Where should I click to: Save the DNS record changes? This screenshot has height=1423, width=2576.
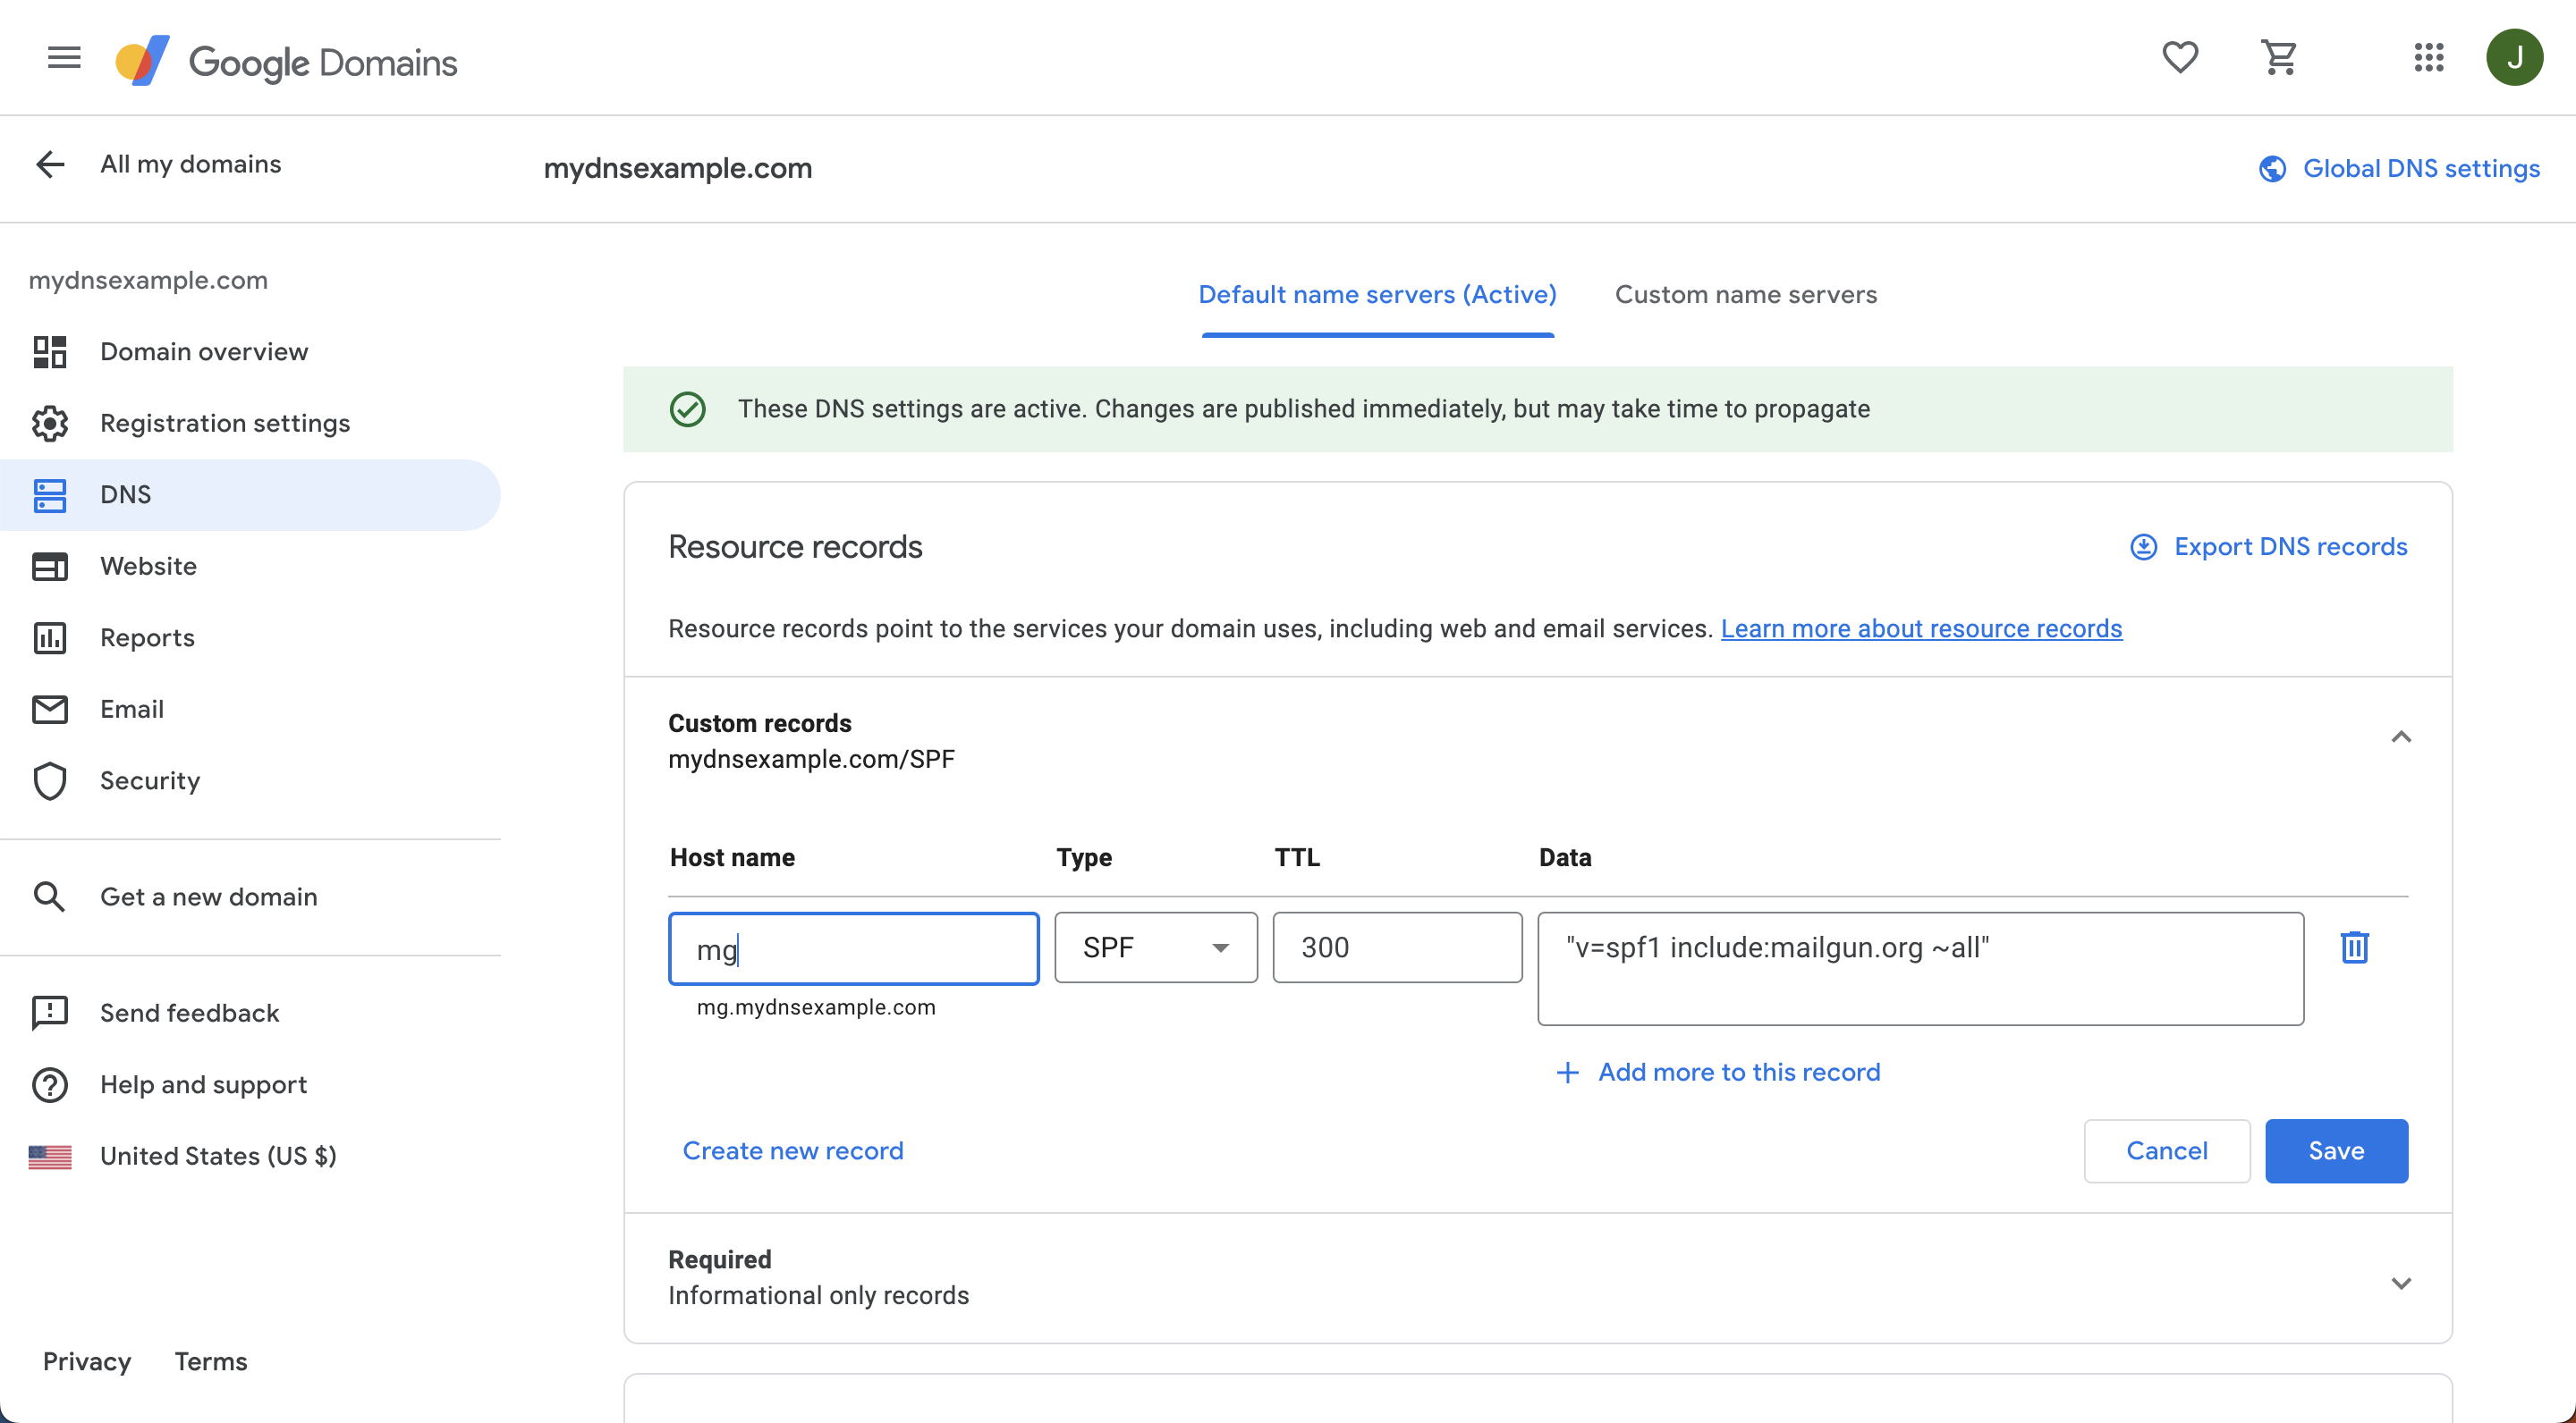click(2335, 1151)
